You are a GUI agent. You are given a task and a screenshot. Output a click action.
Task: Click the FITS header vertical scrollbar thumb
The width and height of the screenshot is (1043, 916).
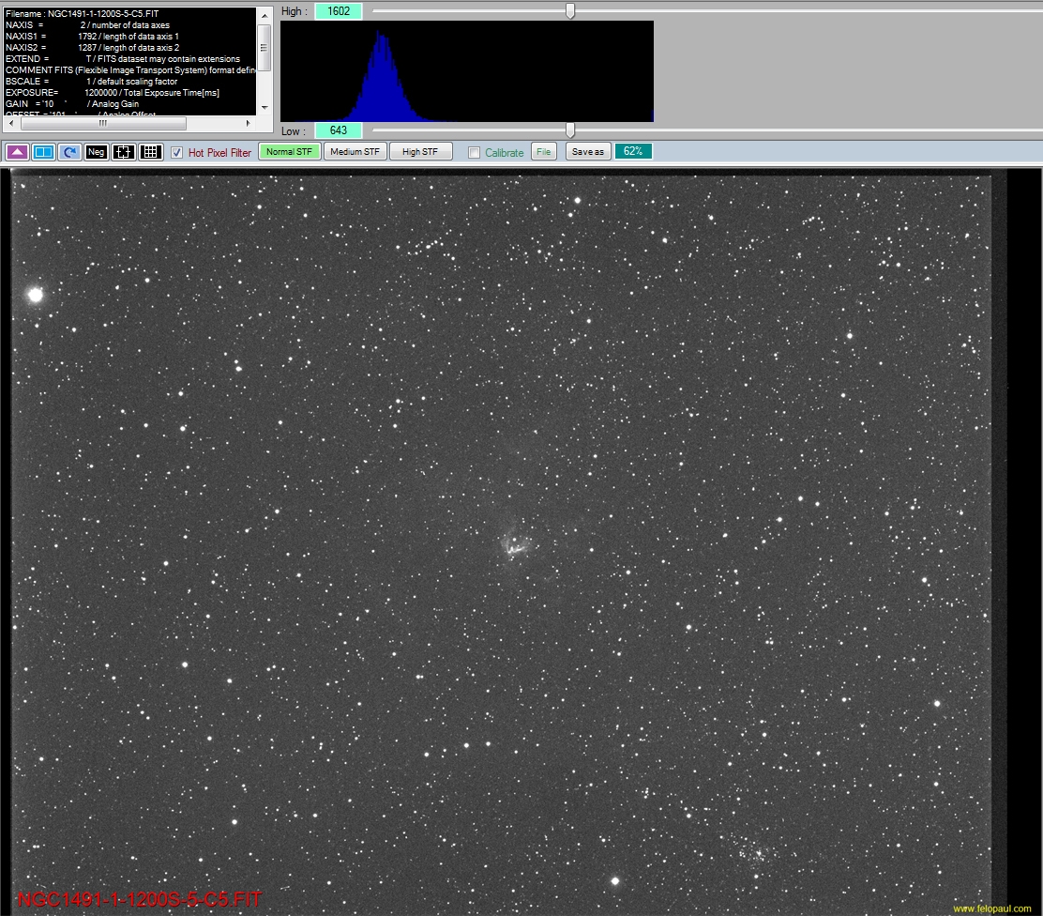click(x=265, y=48)
